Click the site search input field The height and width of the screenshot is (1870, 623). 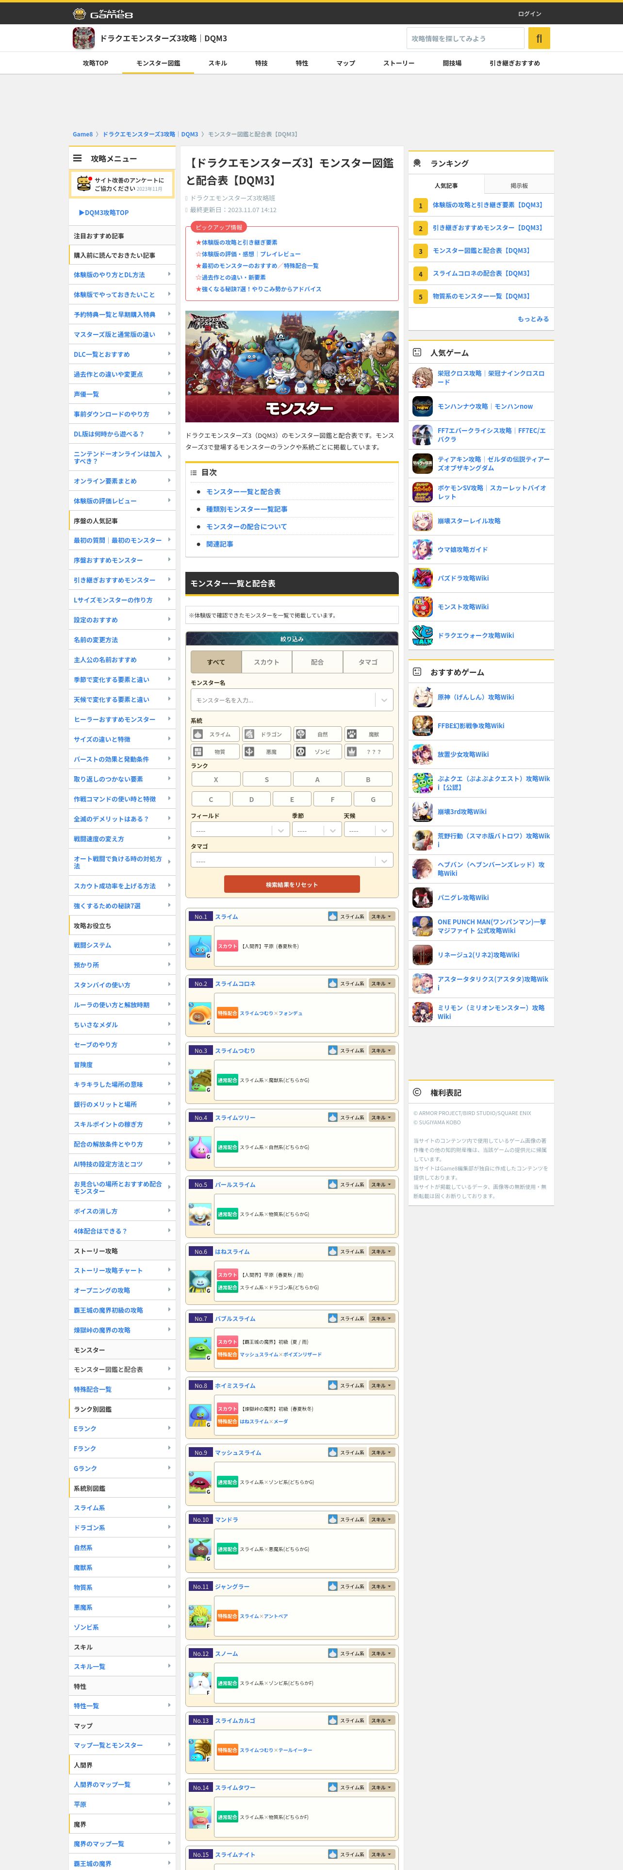pyautogui.click(x=466, y=38)
